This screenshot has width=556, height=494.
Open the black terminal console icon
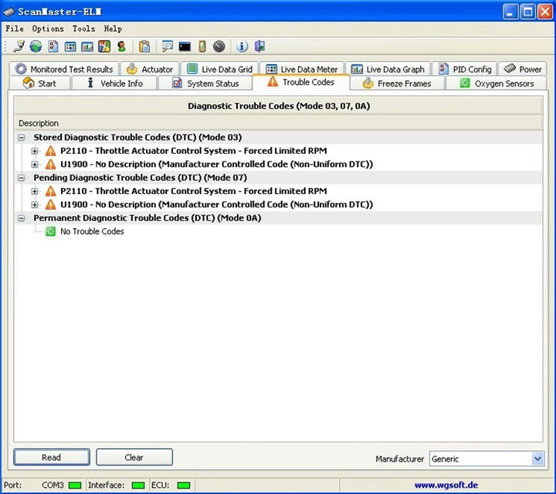[x=185, y=46]
